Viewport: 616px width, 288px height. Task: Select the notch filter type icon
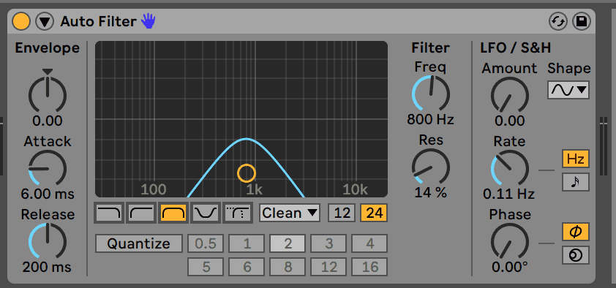click(x=206, y=213)
